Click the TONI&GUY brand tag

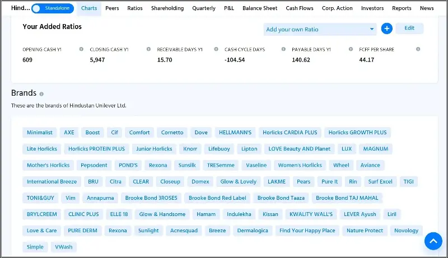pos(40,198)
